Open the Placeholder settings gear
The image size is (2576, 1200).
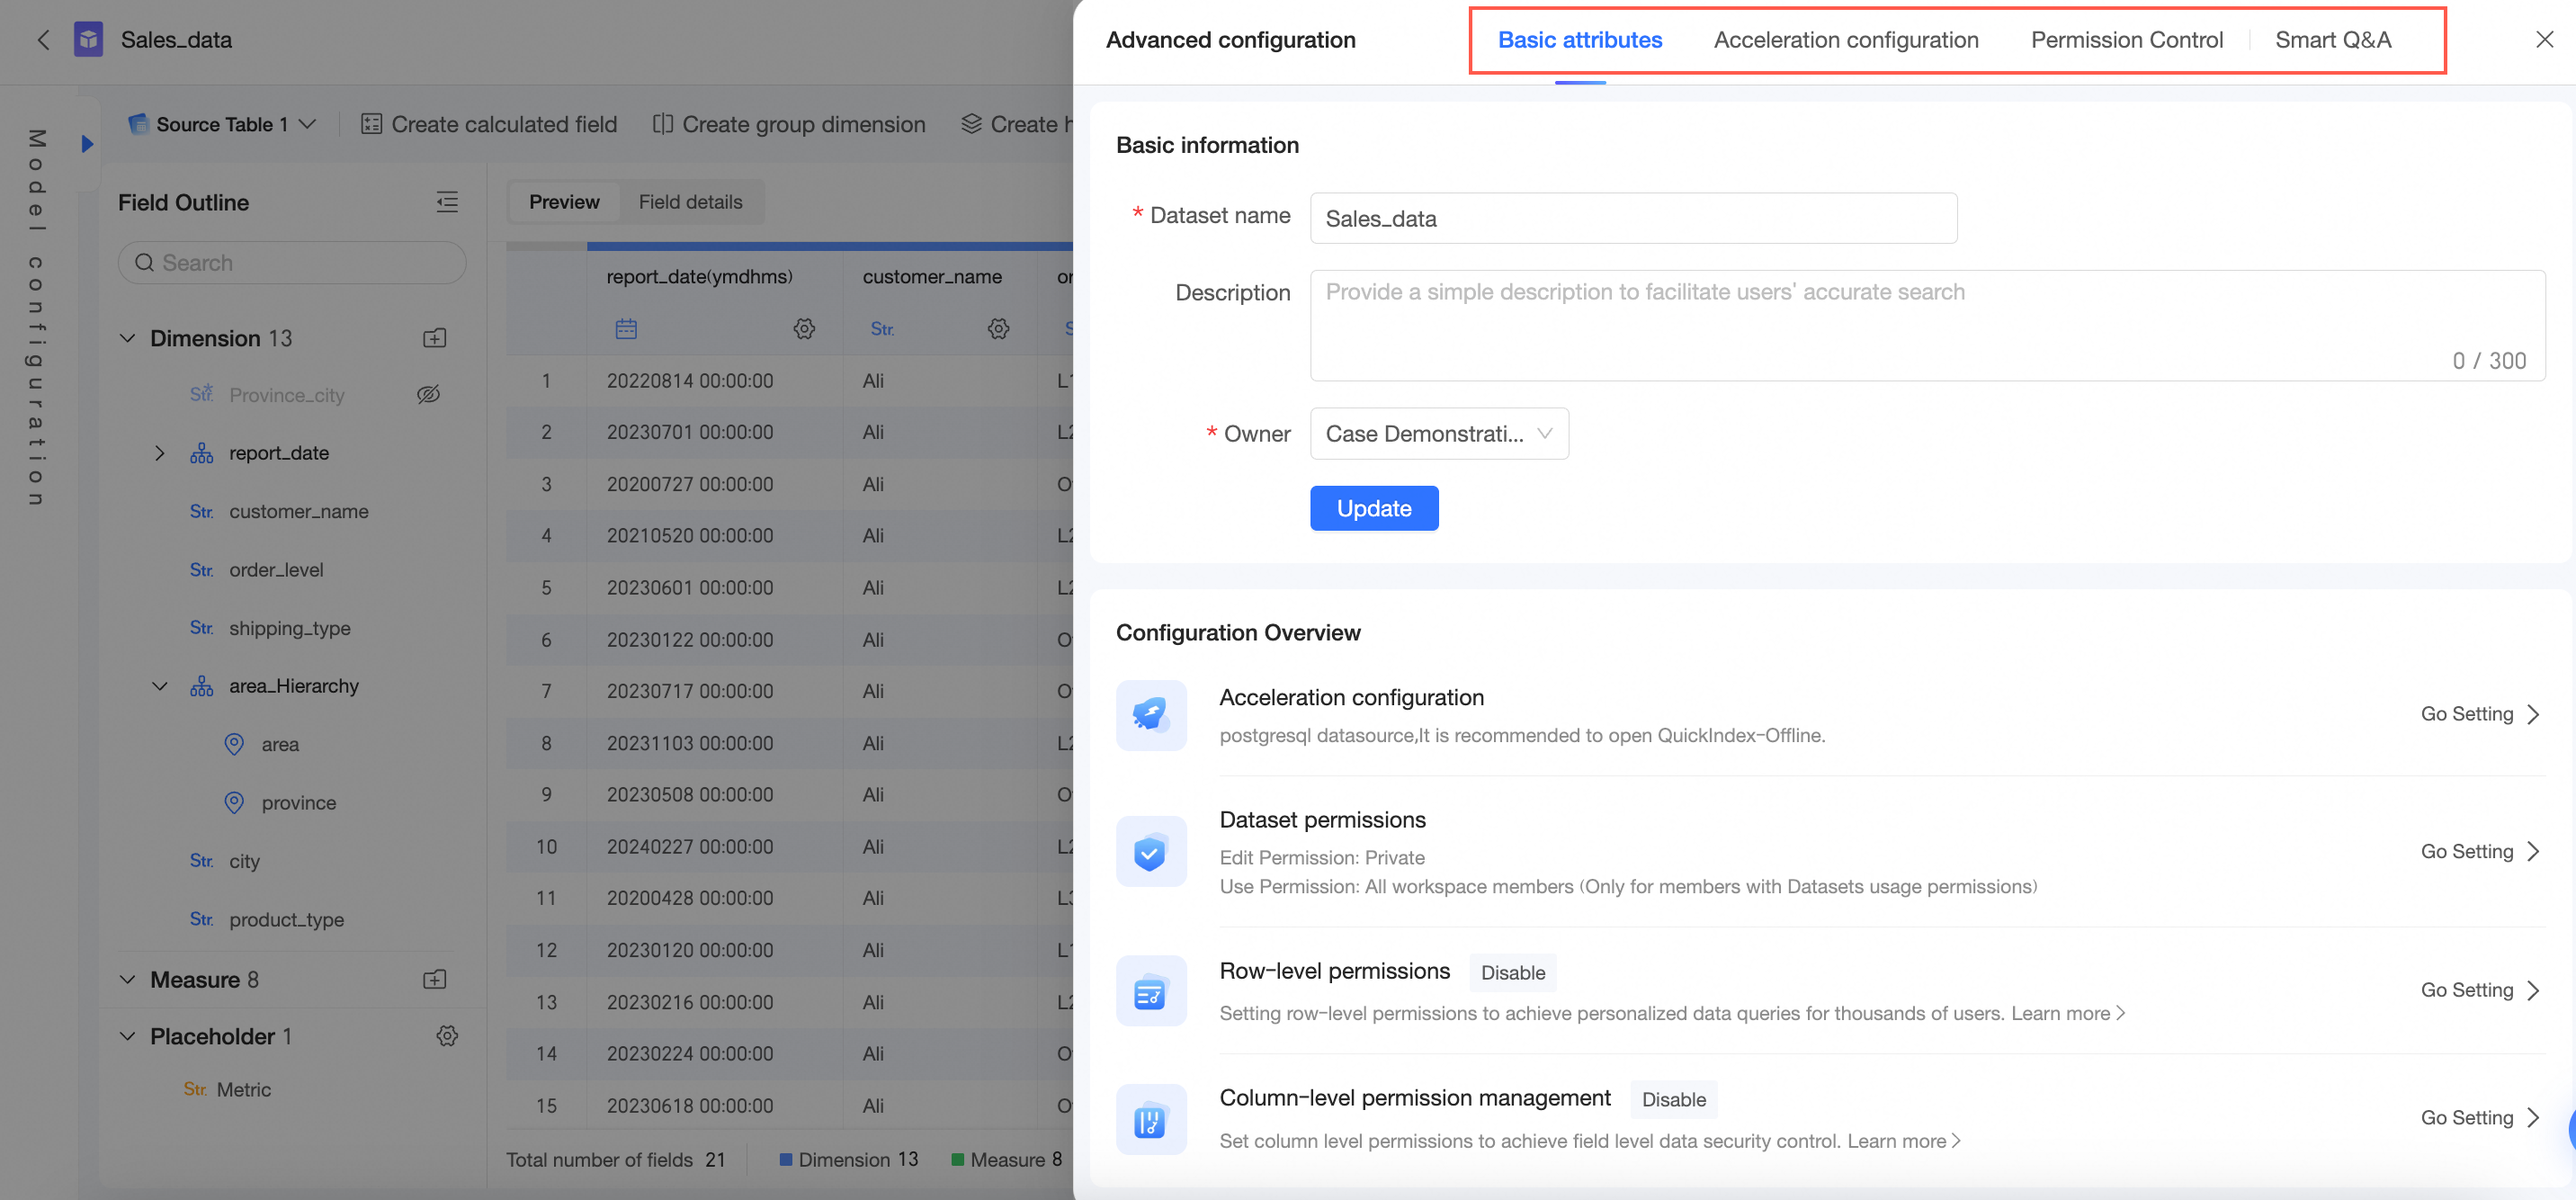[447, 1036]
